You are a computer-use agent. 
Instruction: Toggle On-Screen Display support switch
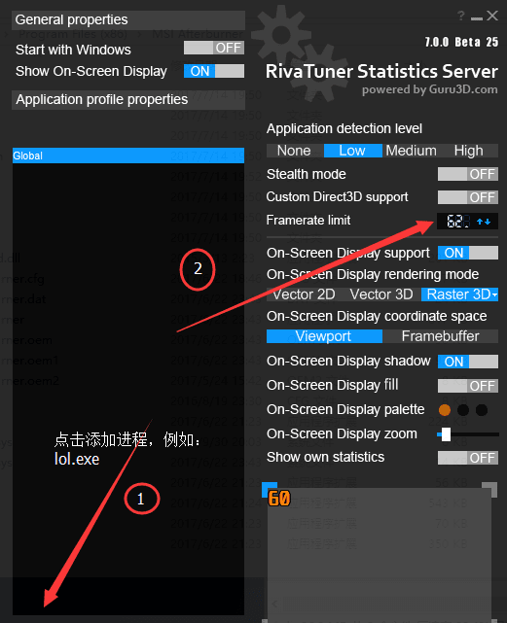pos(468,253)
